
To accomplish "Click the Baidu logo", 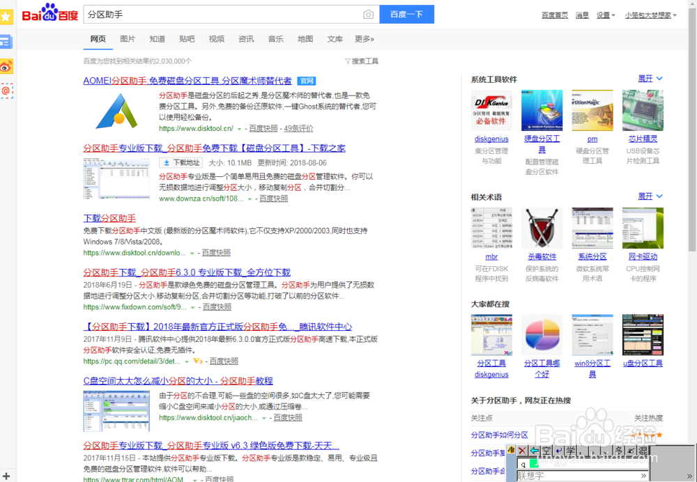I will click(49, 13).
